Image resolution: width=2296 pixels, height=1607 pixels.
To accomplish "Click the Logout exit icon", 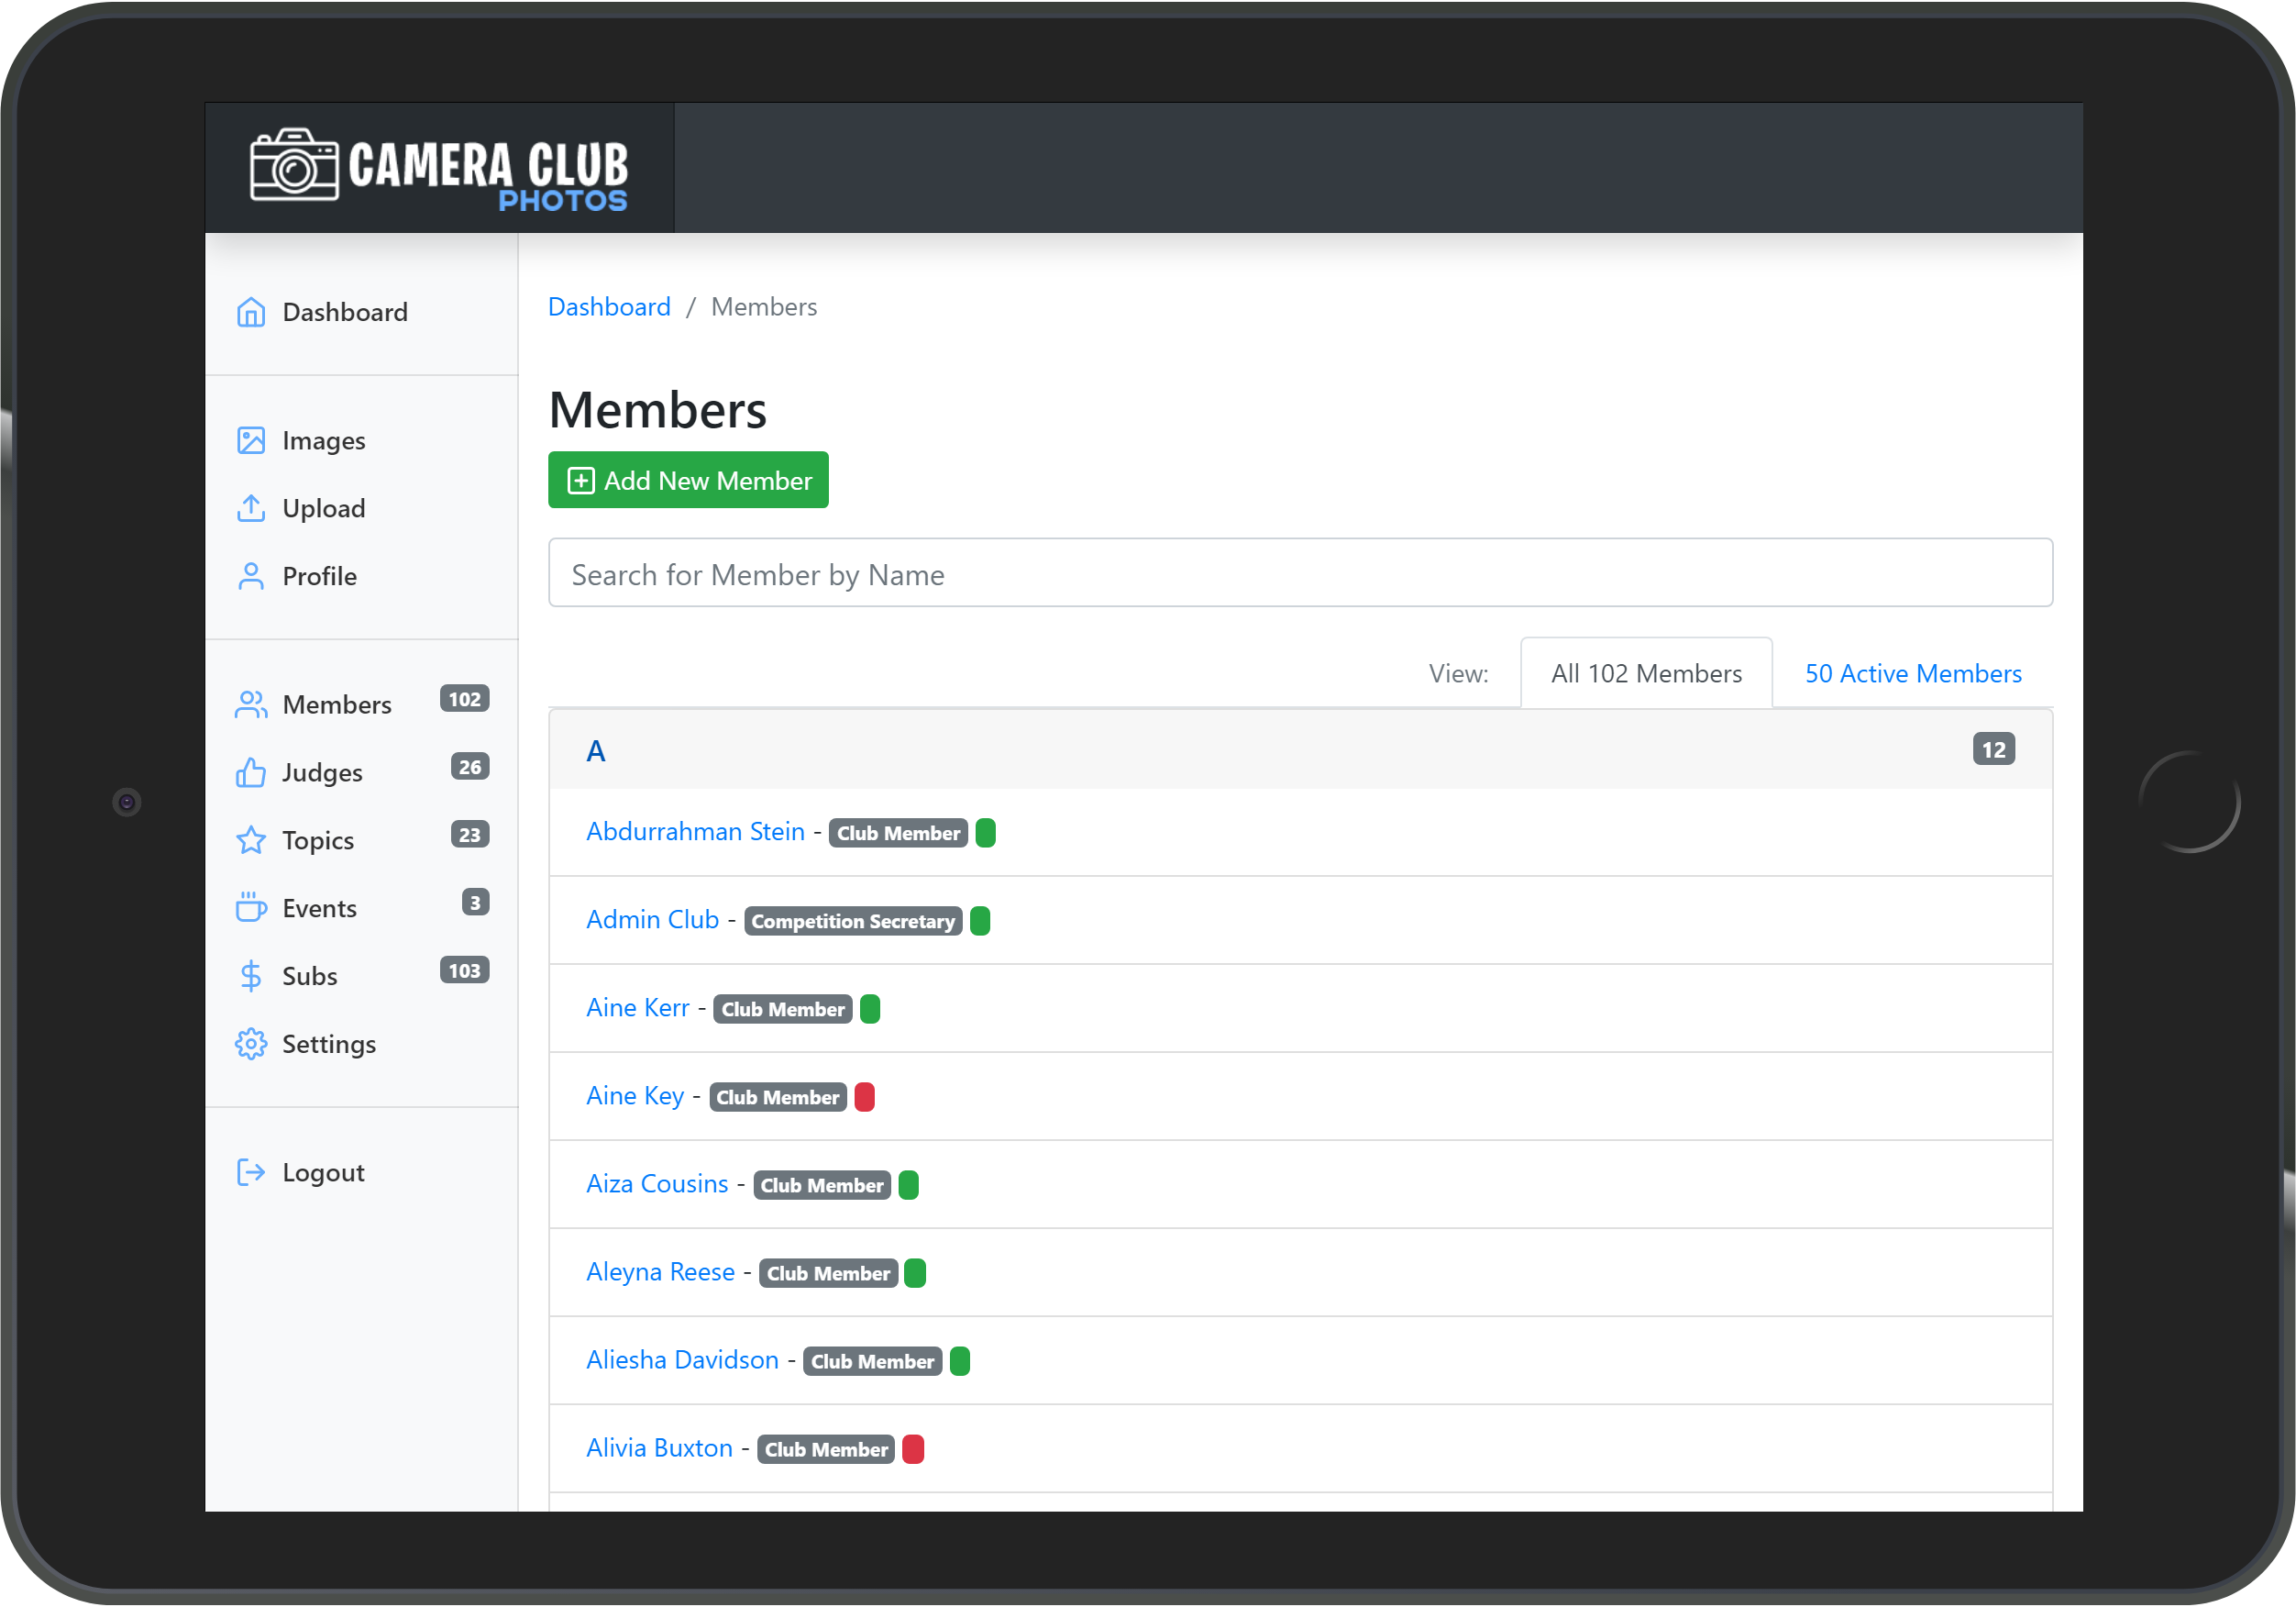I will coord(250,1171).
